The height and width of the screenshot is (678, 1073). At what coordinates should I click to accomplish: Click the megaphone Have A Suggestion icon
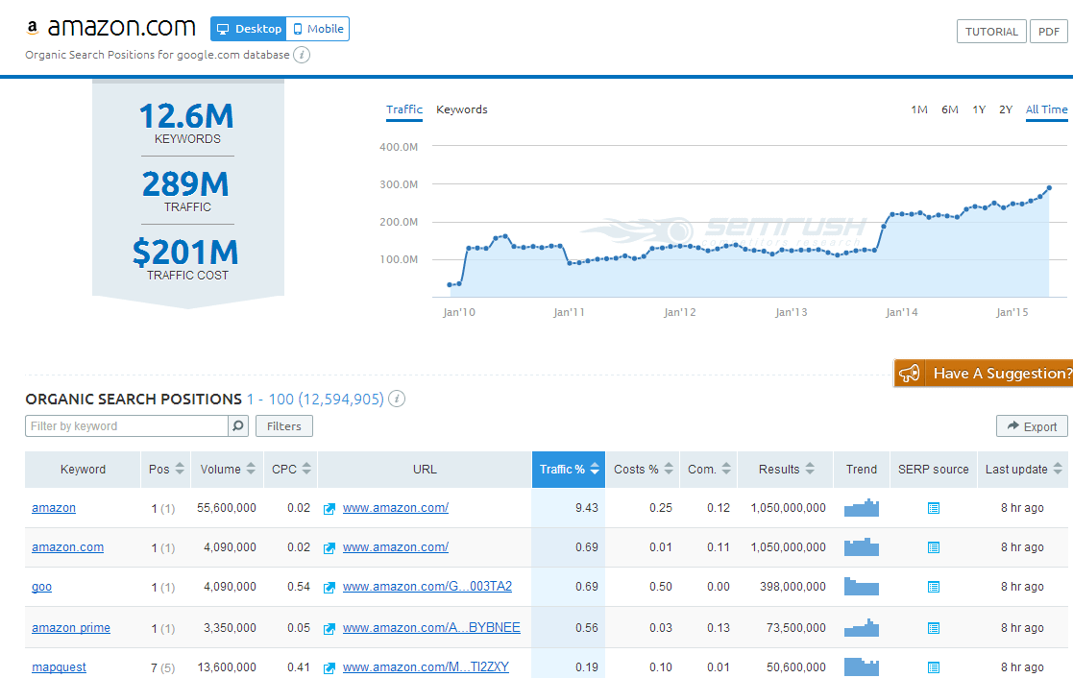tap(909, 374)
